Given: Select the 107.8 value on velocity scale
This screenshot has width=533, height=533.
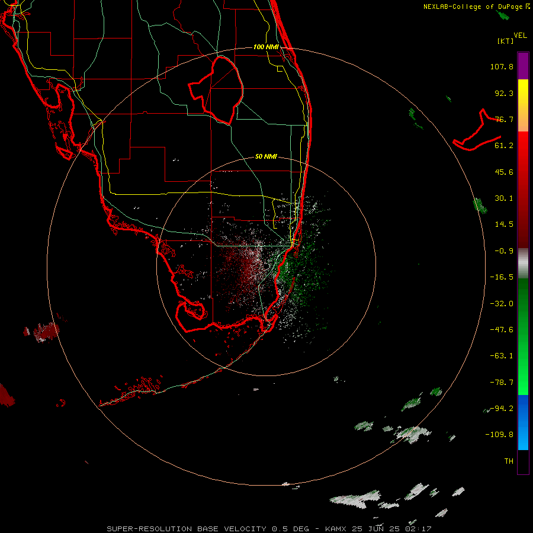Looking at the screenshot, I should (x=502, y=66).
